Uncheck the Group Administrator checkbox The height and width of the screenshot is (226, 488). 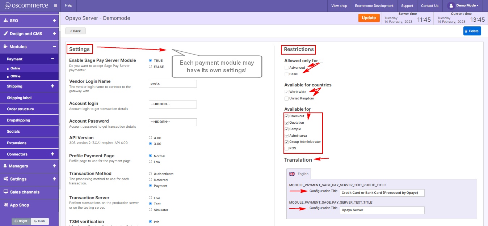tap(287, 142)
